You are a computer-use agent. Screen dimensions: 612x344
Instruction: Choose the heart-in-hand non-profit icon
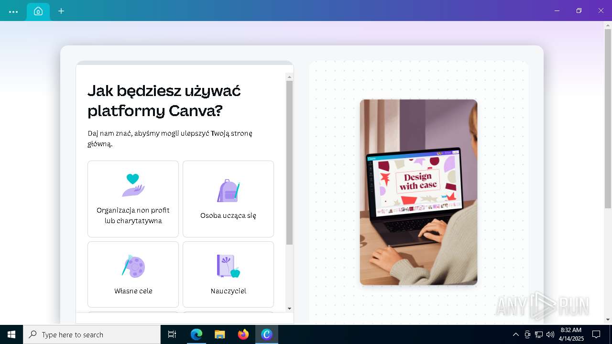(x=133, y=185)
